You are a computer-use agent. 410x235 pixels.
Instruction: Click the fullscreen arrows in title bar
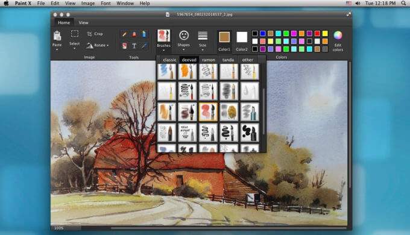pyautogui.click(x=348, y=14)
